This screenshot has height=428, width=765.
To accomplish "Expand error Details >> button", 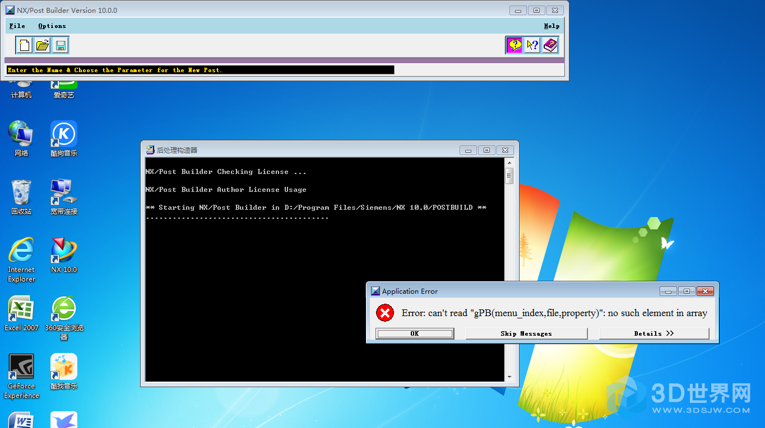I will (654, 333).
